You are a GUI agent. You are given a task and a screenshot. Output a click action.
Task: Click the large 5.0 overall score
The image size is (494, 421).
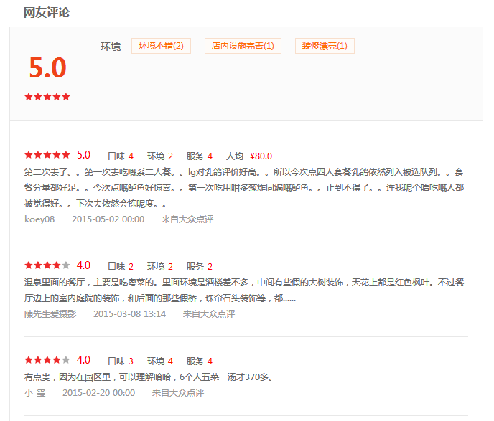pyautogui.click(x=47, y=67)
